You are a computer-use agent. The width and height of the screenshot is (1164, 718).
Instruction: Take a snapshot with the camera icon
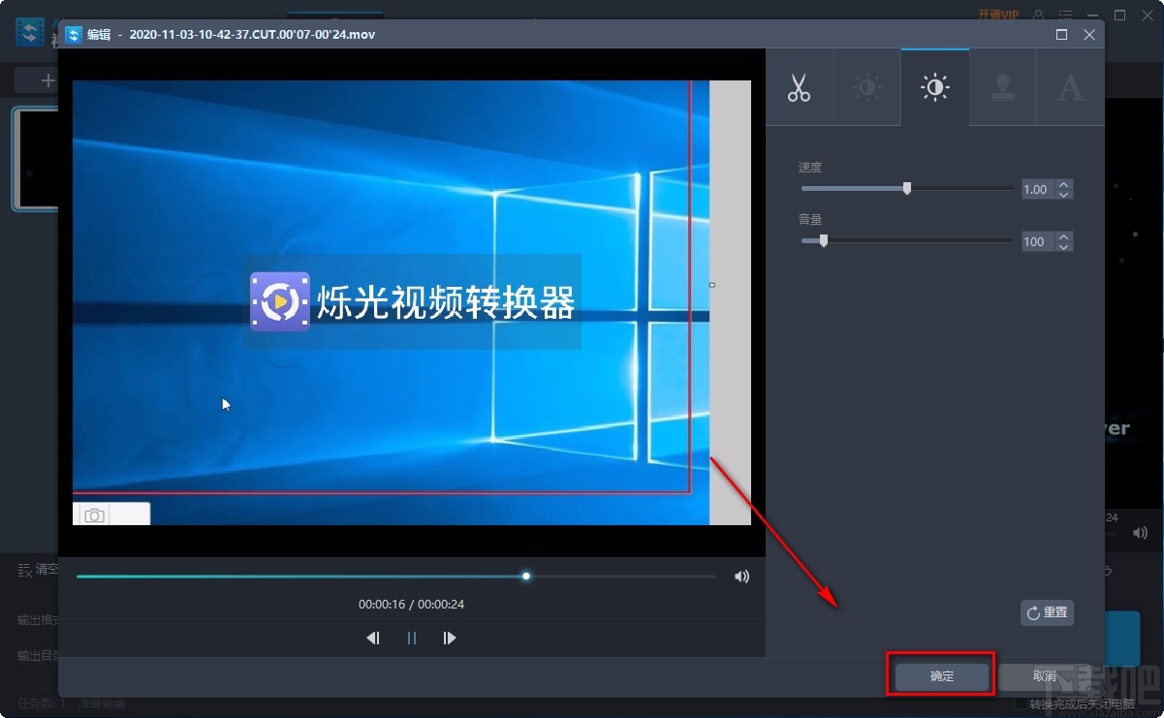(93, 515)
